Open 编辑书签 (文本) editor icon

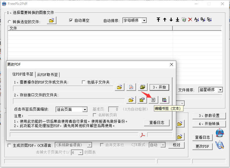coord(153,100)
